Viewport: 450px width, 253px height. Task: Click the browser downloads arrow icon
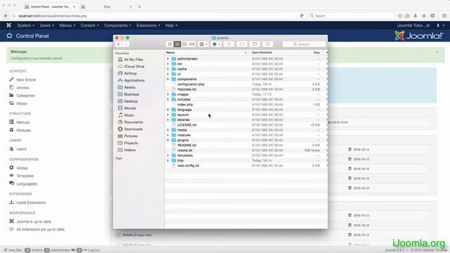click(416, 15)
